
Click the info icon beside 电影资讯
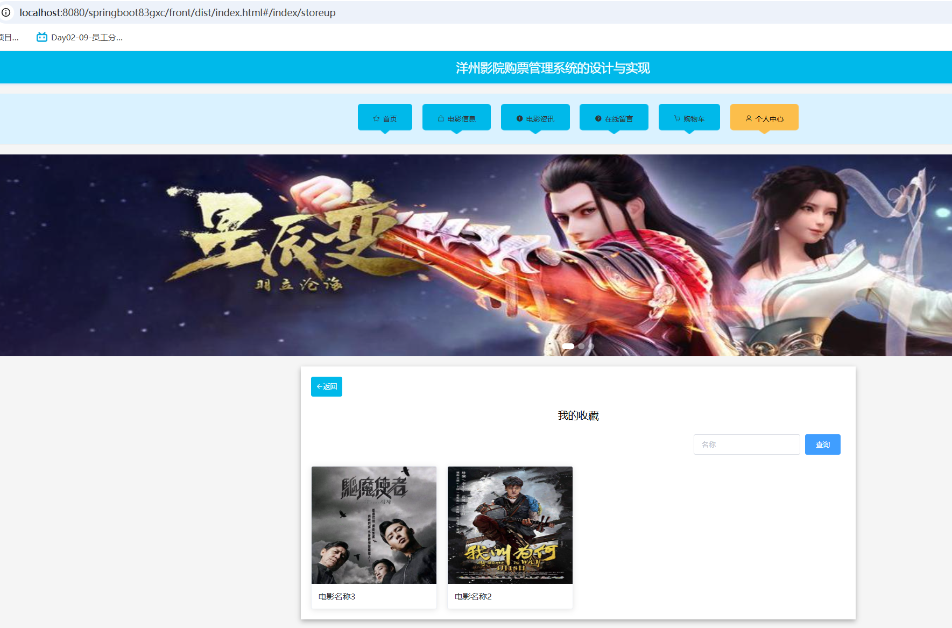520,119
